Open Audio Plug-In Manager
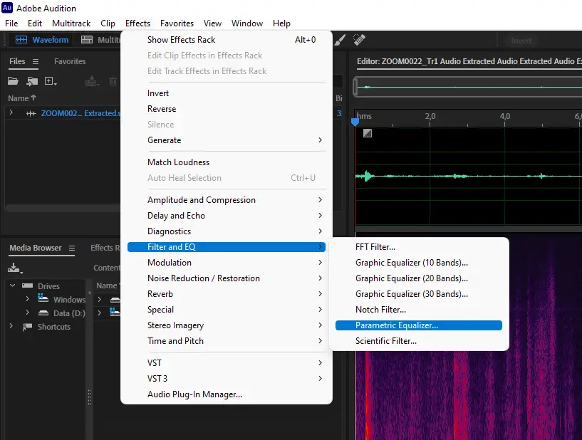582x440 pixels. coord(227,394)
